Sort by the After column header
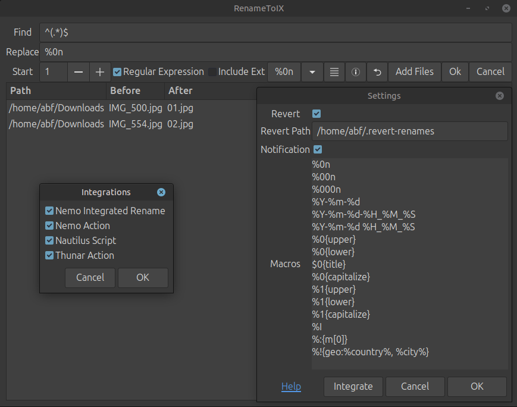Viewport: 517px width, 407px height. click(x=211, y=90)
